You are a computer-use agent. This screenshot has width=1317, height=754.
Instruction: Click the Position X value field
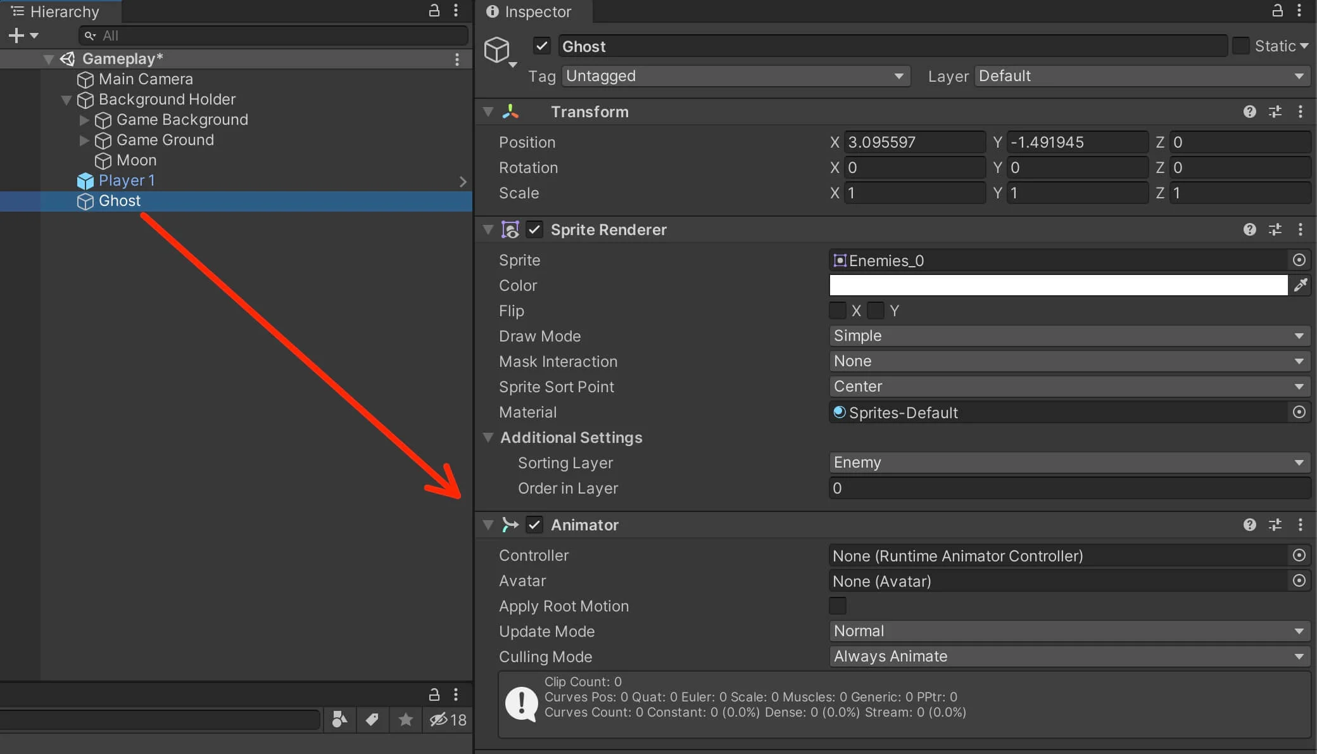(915, 142)
